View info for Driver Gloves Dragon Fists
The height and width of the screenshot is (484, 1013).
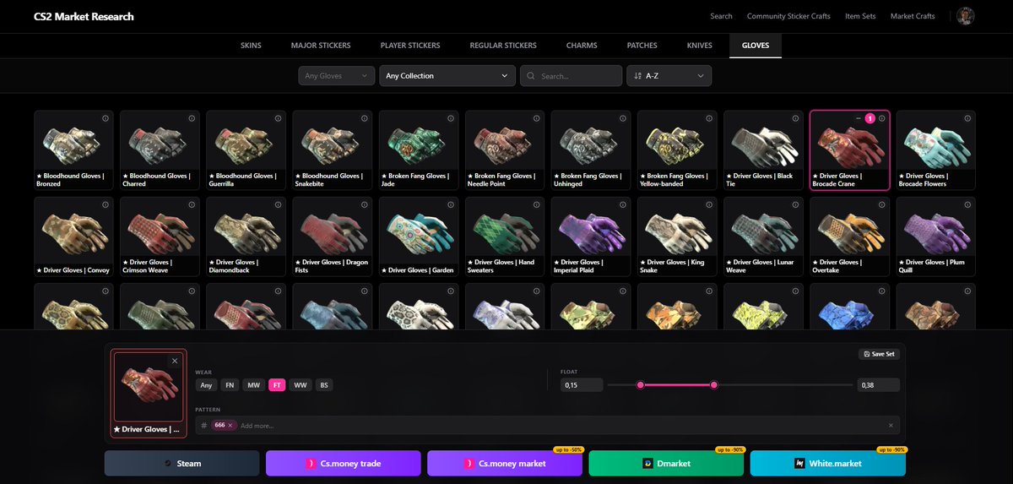point(364,204)
